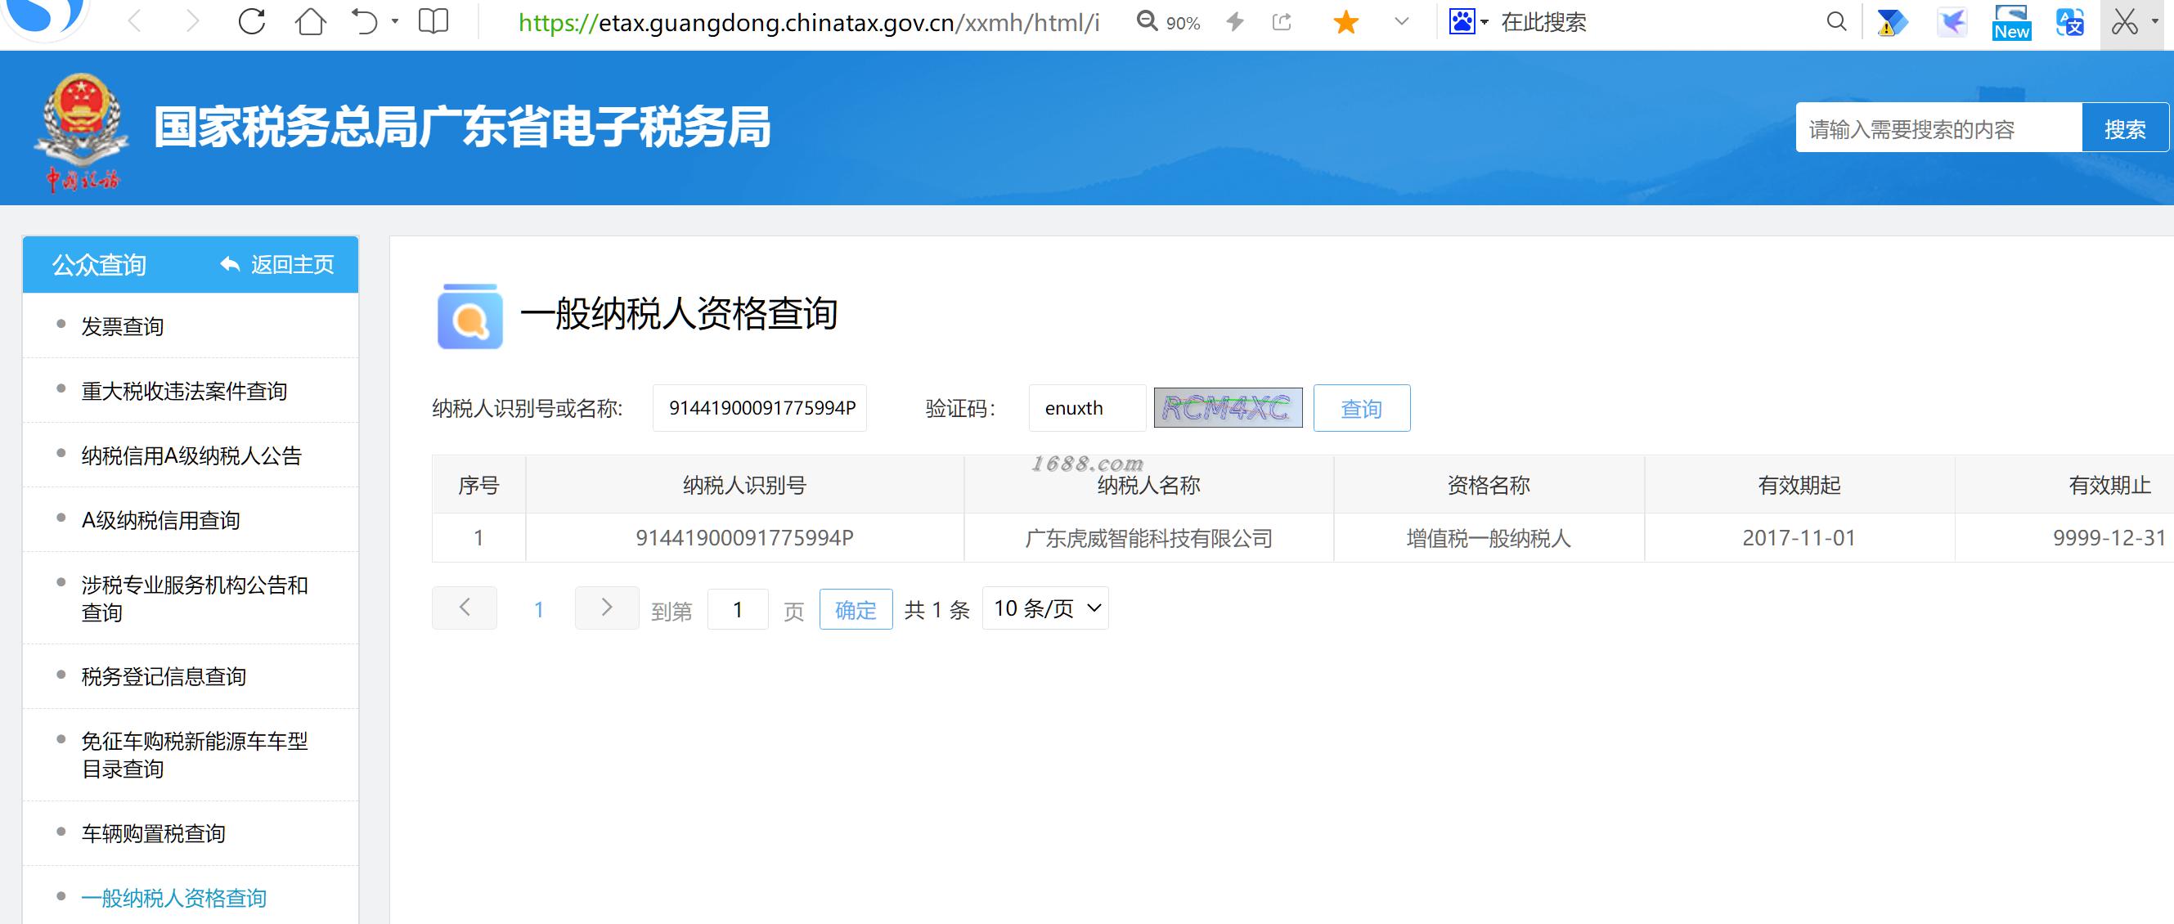Viewport: 2174px width, 924px height.
Task: Refresh the captcha image RCM4XC
Action: [x=1227, y=408]
